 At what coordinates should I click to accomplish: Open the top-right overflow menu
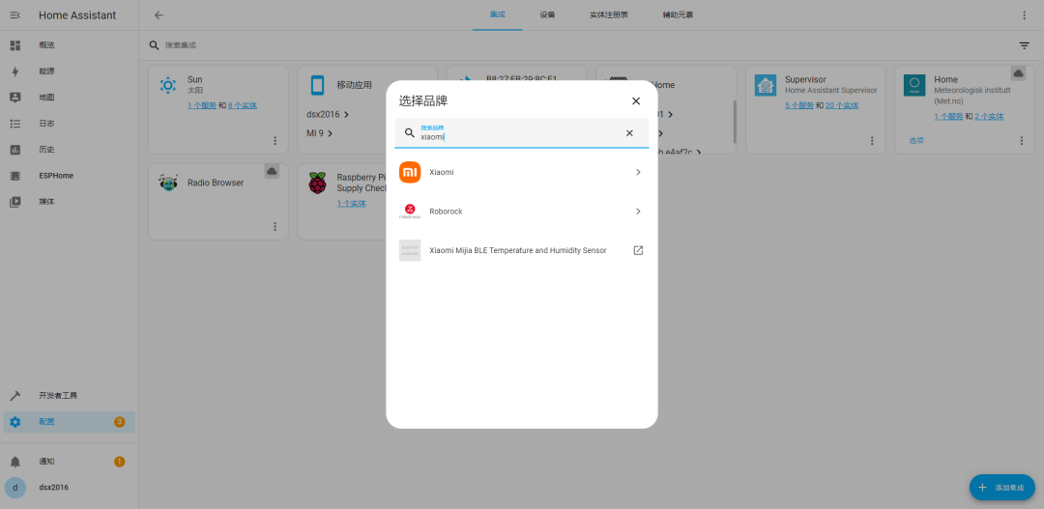1024,14
